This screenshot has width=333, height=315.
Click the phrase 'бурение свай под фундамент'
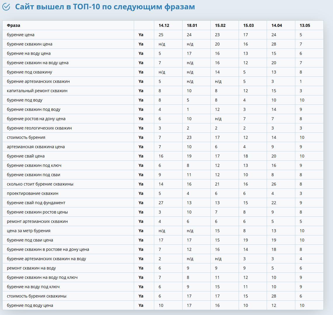tap(36, 203)
